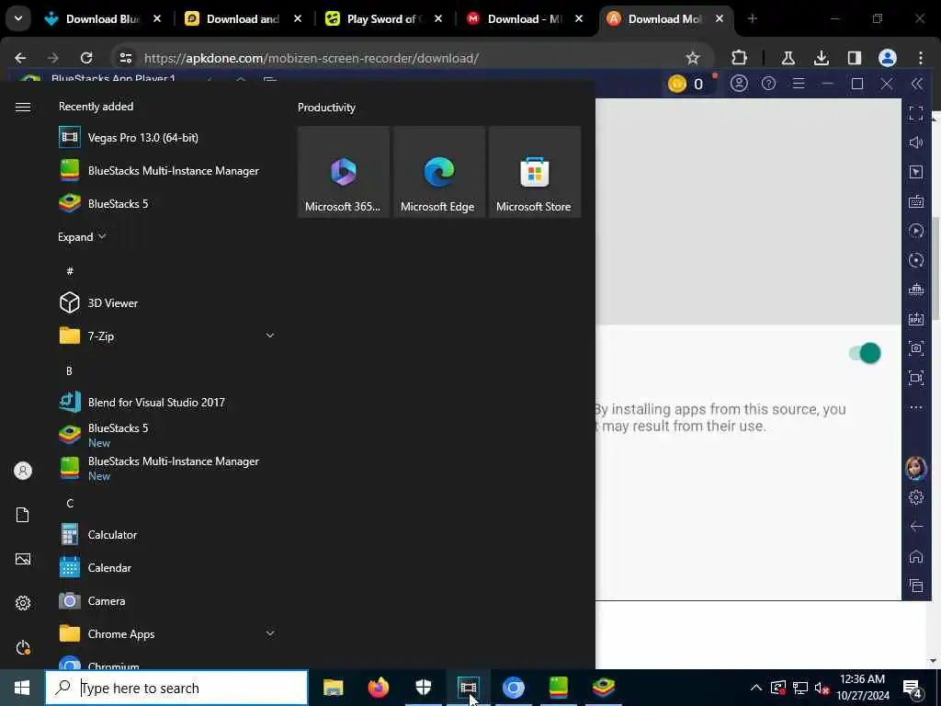941x706 pixels.
Task: Toggle Chrome side panel icon
Action: [854, 58]
